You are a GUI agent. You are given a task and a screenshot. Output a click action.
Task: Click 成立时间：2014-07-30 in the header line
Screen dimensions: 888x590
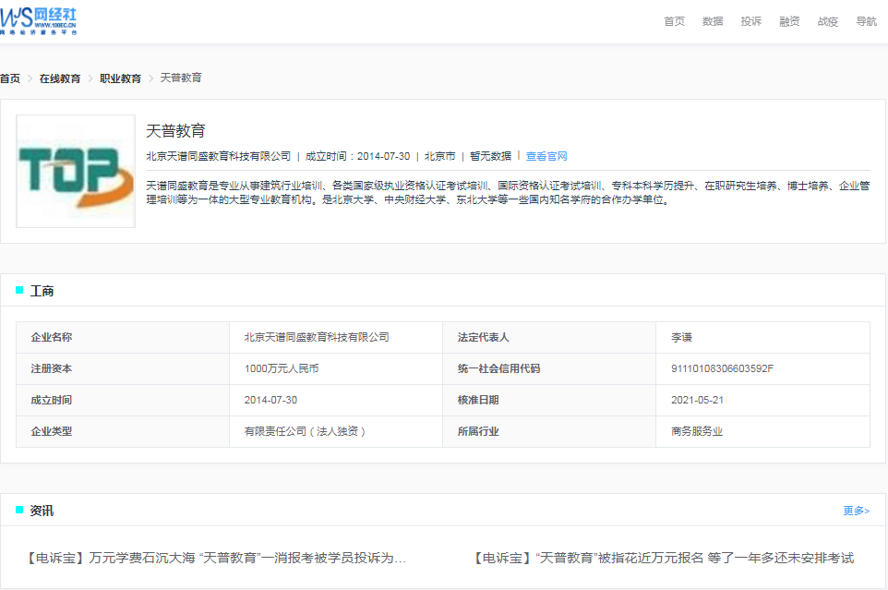[358, 156]
